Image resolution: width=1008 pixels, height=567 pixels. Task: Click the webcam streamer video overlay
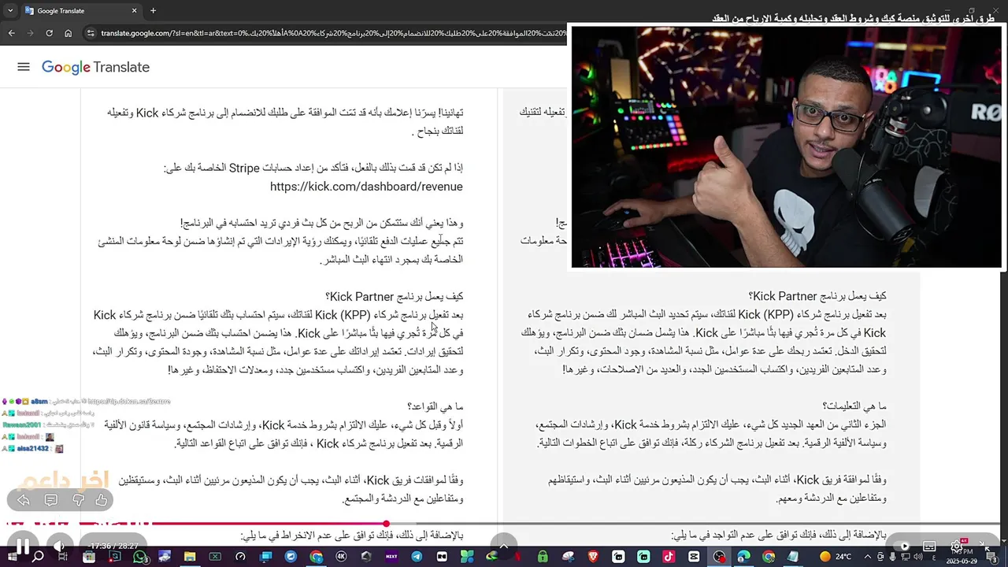pos(787,146)
